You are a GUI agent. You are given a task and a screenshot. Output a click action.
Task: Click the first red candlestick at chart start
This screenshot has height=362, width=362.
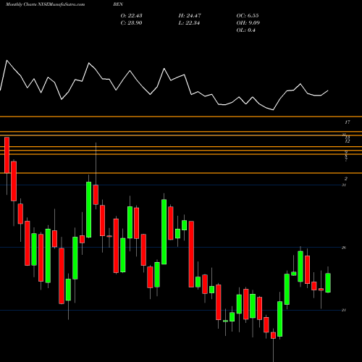[x=7, y=155]
